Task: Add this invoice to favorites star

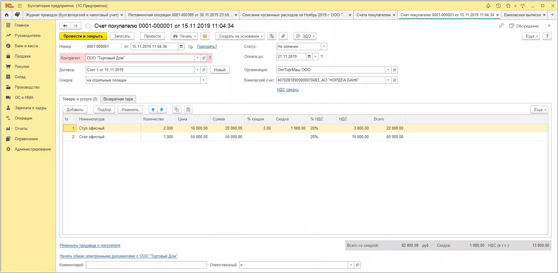Action: [88, 26]
